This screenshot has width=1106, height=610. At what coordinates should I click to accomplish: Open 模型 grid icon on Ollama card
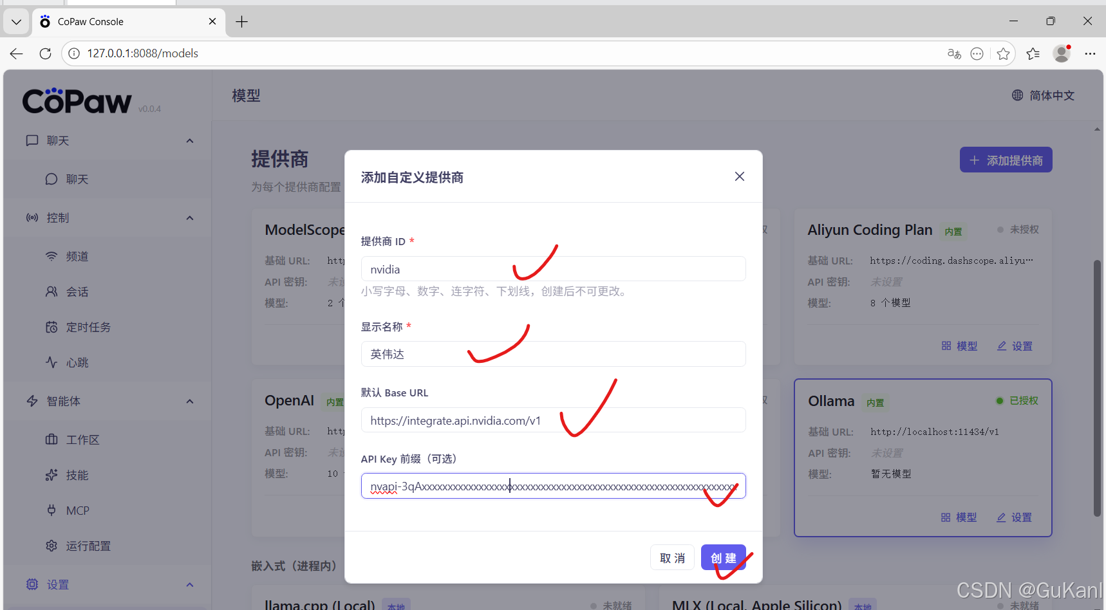[x=944, y=517]
